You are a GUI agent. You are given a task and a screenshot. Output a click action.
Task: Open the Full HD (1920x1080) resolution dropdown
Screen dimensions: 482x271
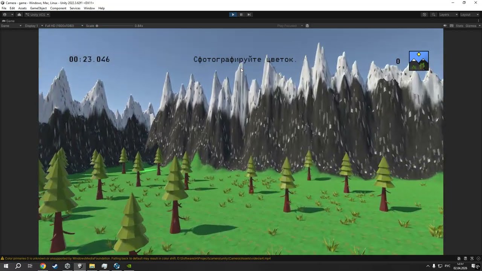click(64, 26)
